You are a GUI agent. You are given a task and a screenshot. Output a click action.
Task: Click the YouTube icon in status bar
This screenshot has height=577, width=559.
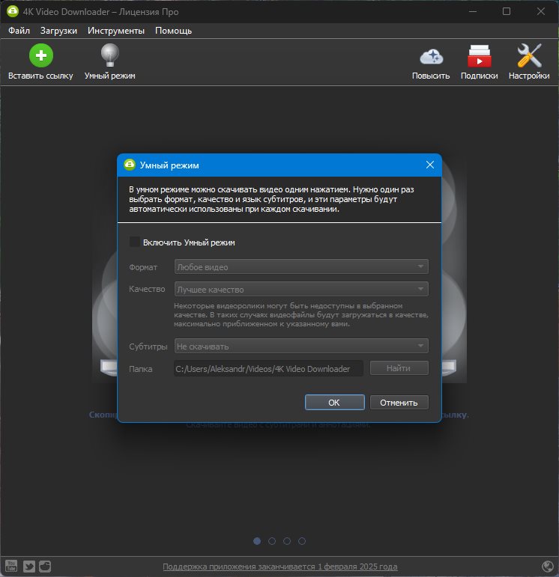click(11, 566)
